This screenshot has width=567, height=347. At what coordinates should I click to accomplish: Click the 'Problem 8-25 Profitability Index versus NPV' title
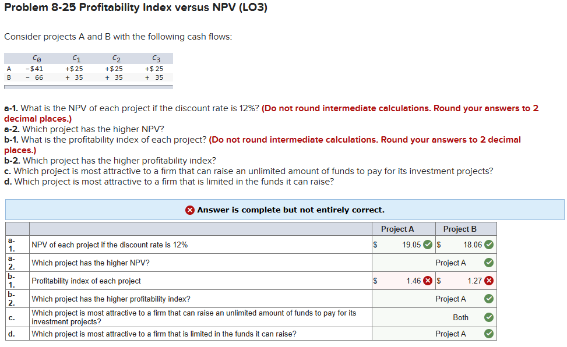(x=134, y=7)
